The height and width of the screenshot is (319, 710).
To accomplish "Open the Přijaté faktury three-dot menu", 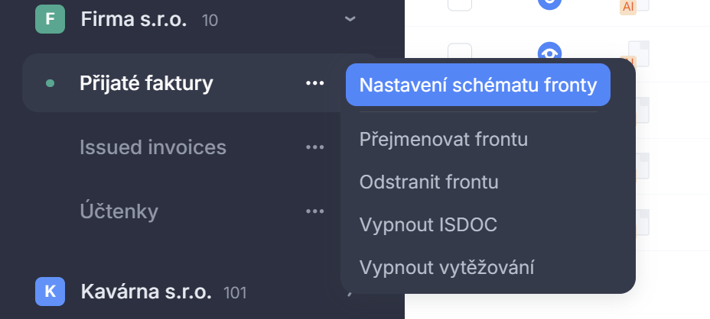I will click(314, 83).
